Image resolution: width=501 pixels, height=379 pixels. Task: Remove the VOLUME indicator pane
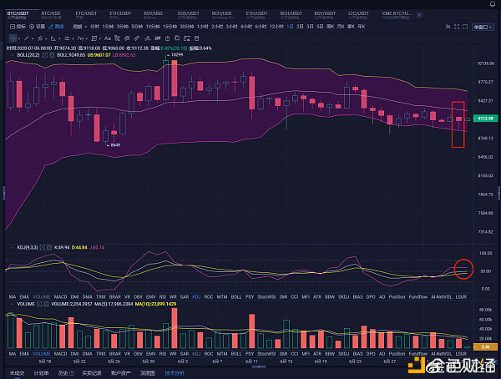(46, 304)
